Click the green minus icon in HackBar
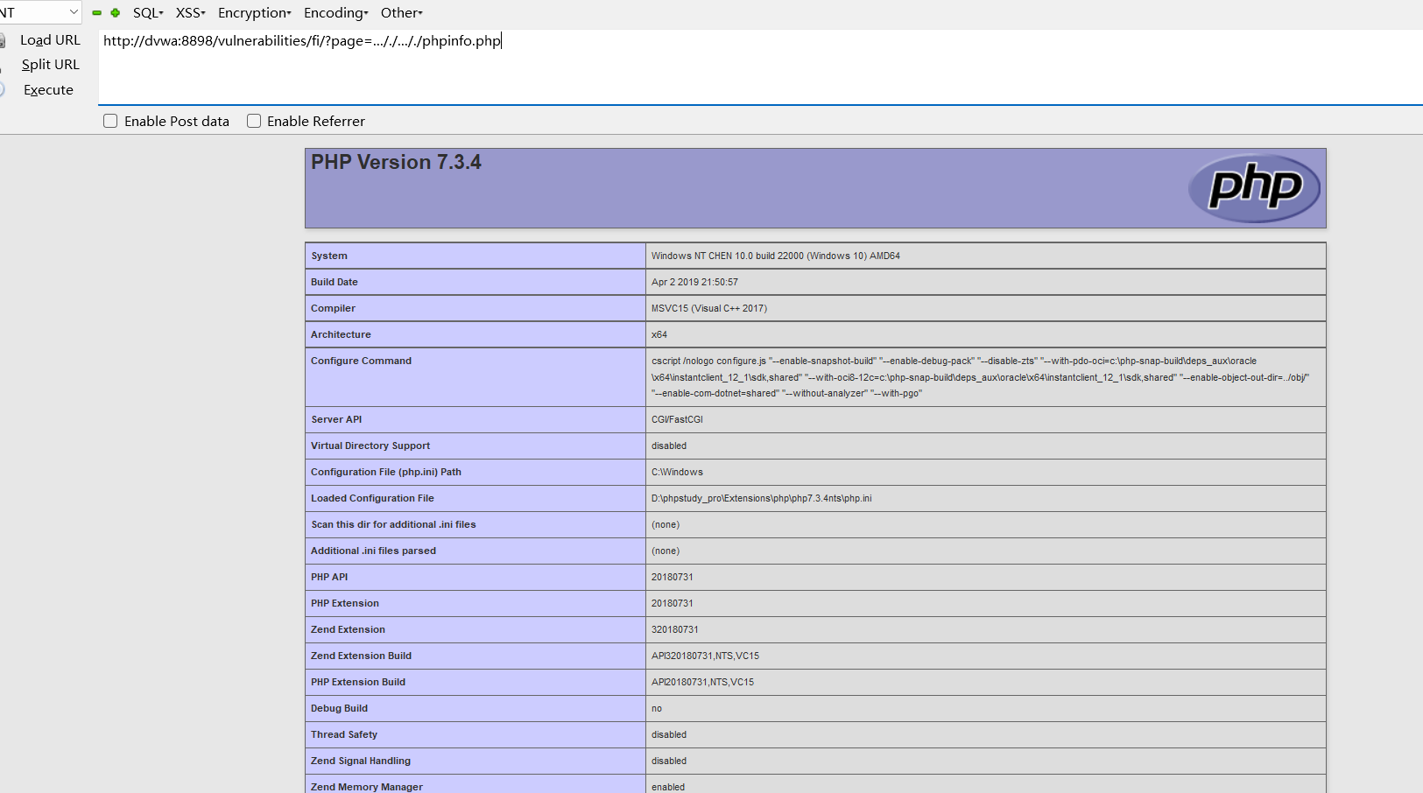This screenshot has width=1423, height=793. click(x=96, y=13)
